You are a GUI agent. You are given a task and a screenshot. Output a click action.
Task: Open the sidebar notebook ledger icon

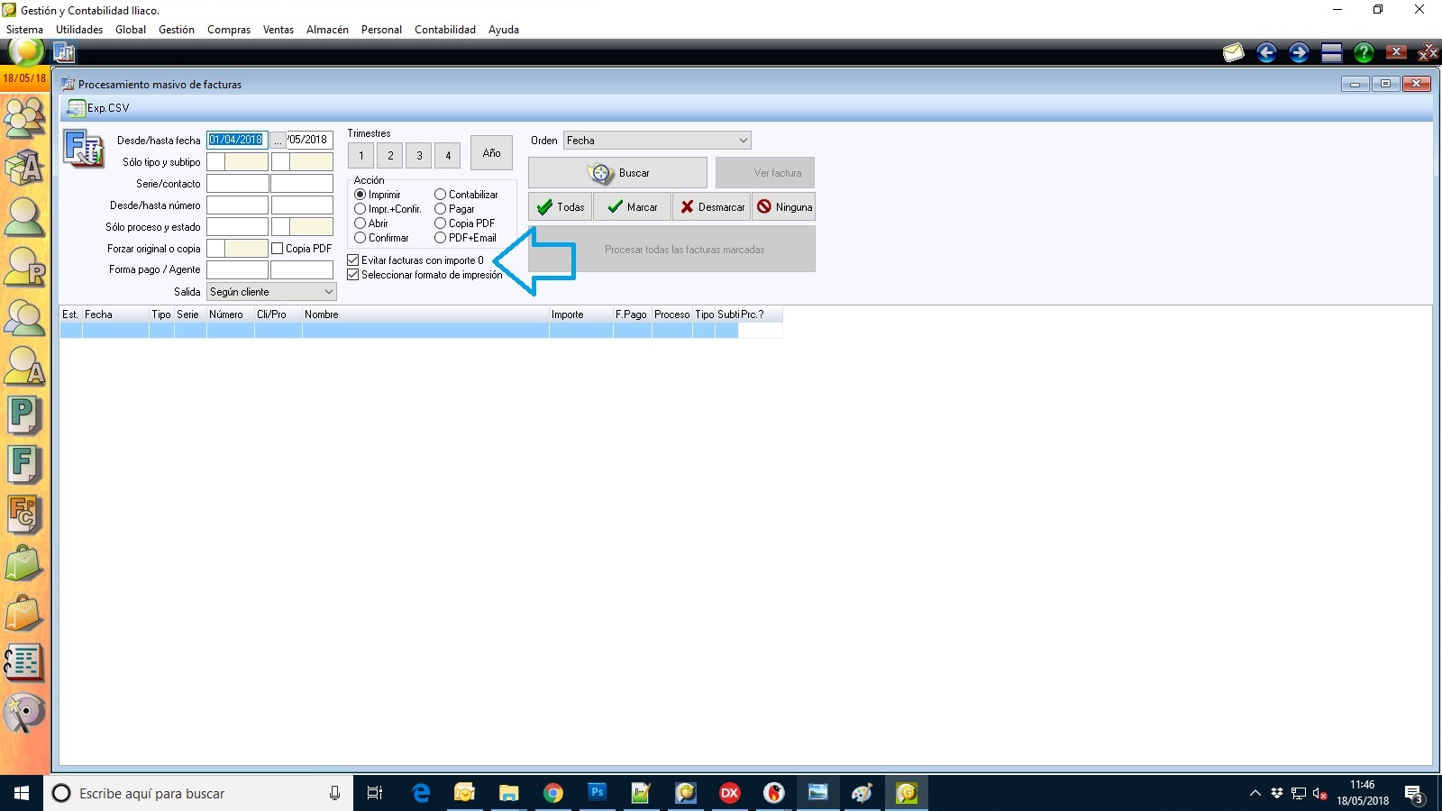[x=24, y=663]
